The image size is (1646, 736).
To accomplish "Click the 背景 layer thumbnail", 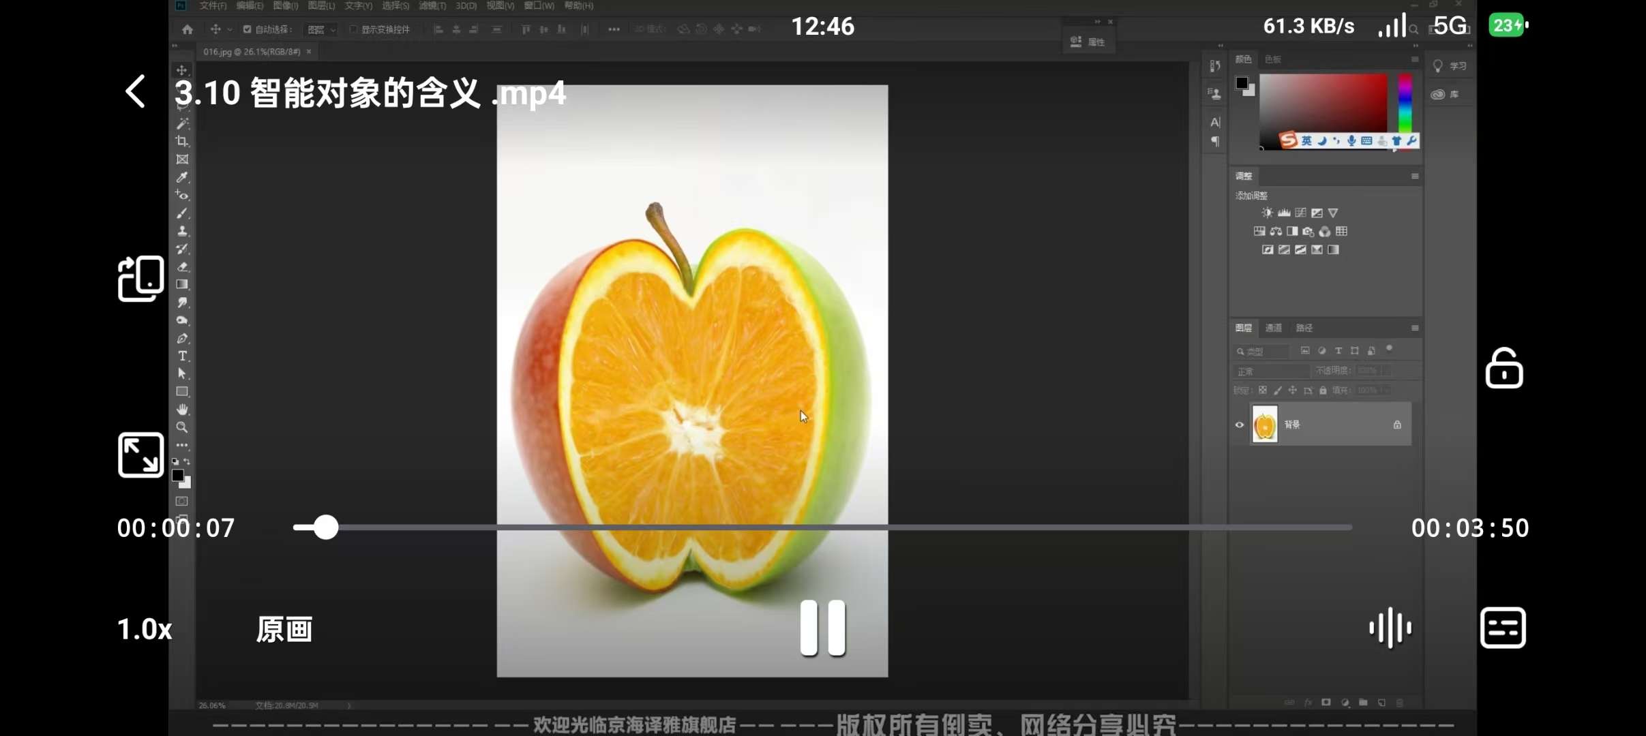I will (x=1265, y=425).
